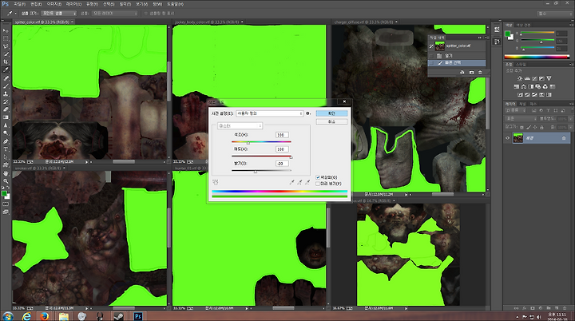Select the spitter_color.vtf history snapshot

tap(457, 46)
